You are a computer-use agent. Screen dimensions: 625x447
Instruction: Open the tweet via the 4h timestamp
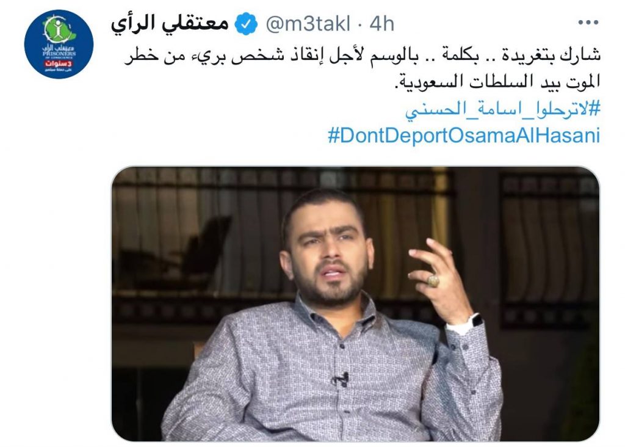[x=381, y=24]
